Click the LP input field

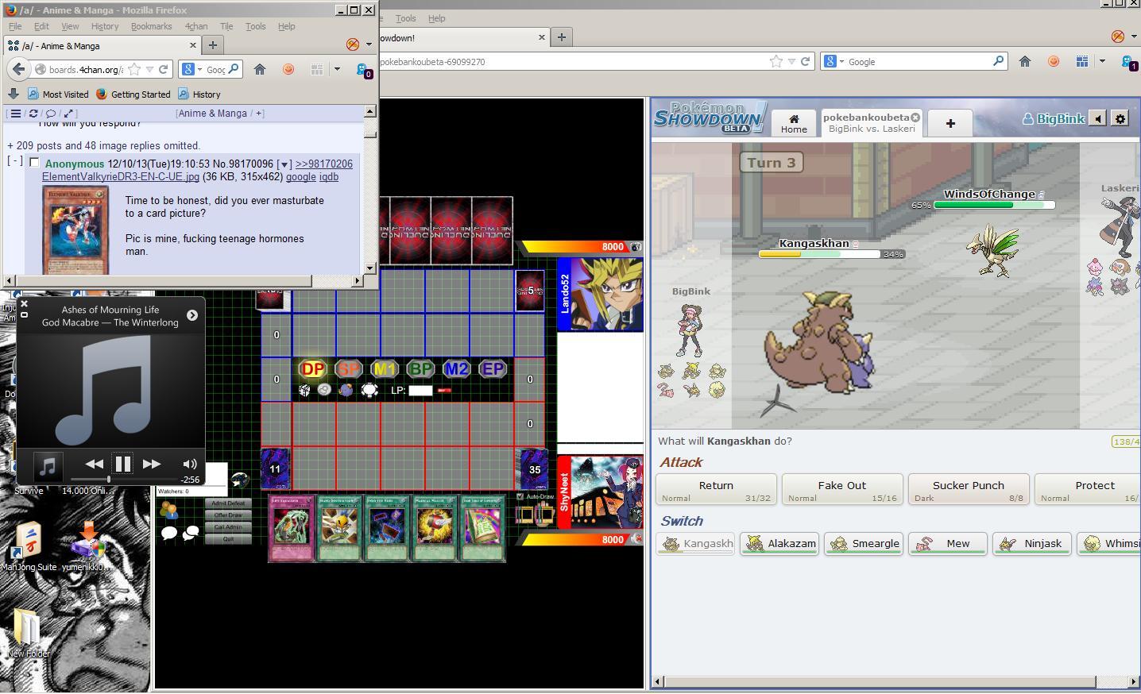(420, 390)
